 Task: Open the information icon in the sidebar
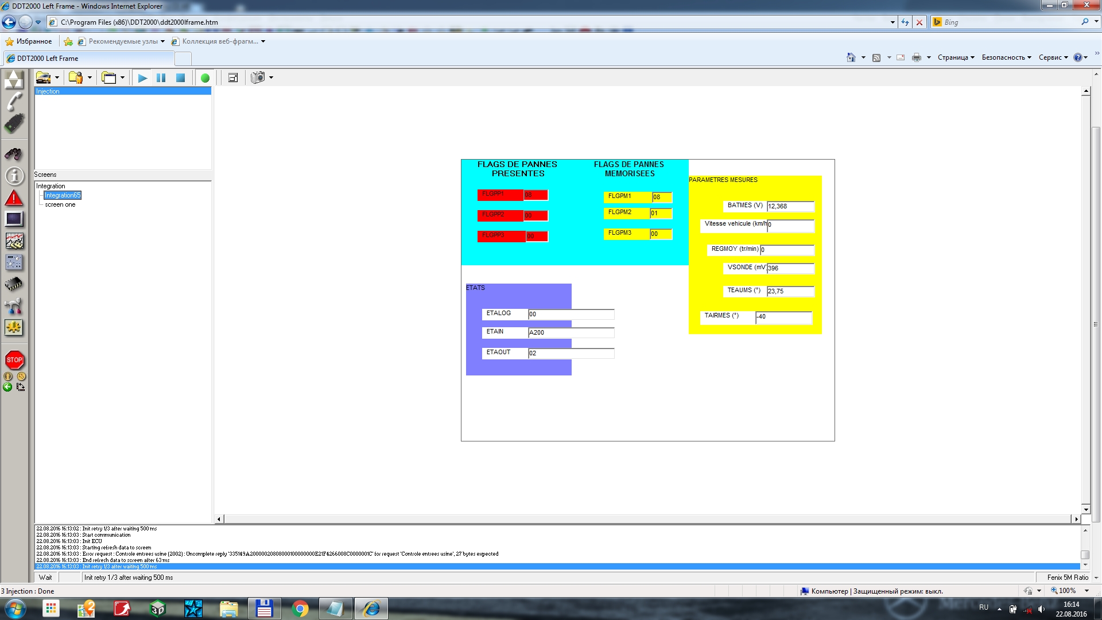(14, 176)
